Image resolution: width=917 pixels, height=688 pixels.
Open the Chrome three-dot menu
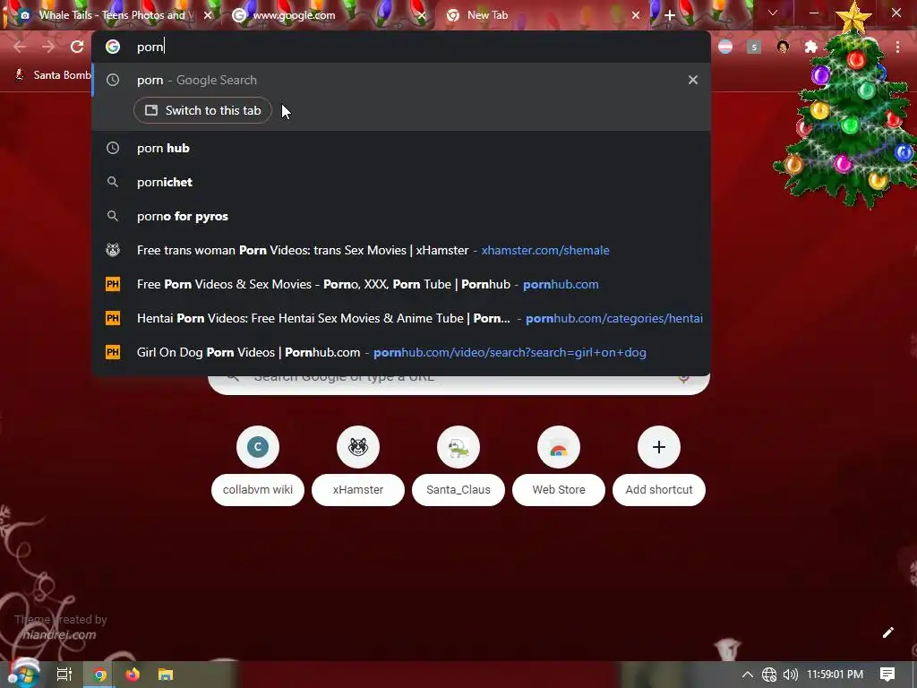pyautogui.click(x=897, y=47)
